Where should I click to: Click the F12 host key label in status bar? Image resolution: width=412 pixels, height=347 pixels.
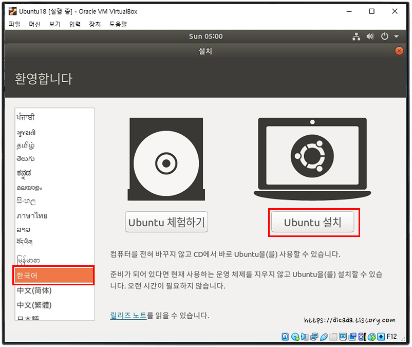392,337
